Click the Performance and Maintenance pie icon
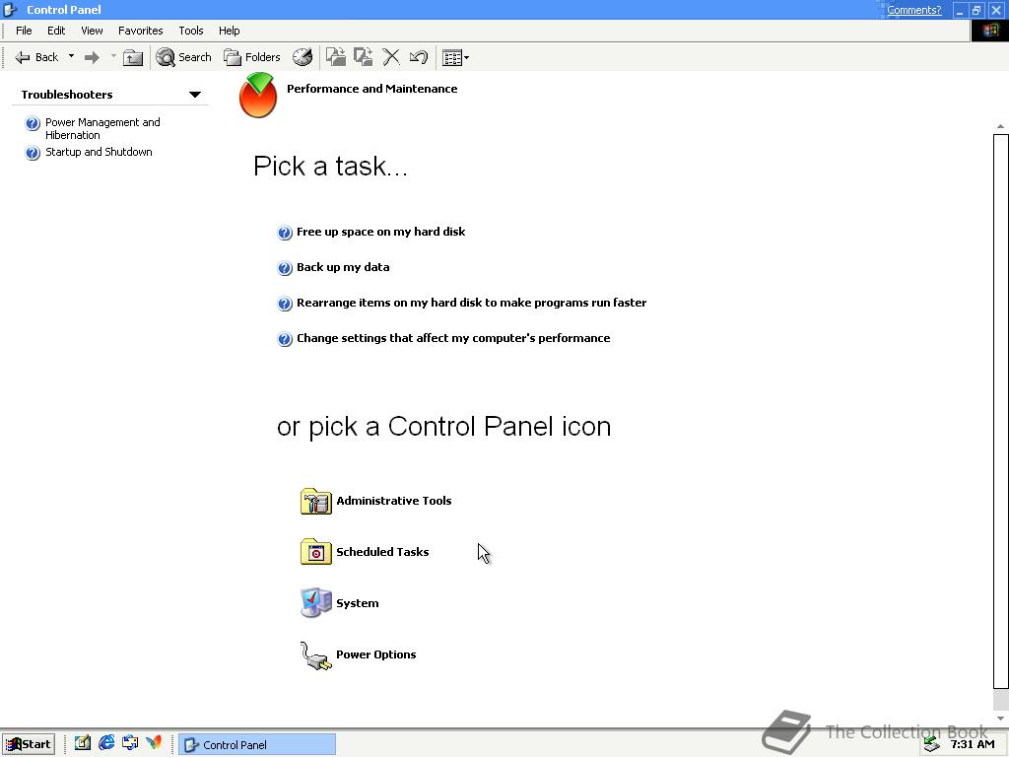 coord(258,96)
